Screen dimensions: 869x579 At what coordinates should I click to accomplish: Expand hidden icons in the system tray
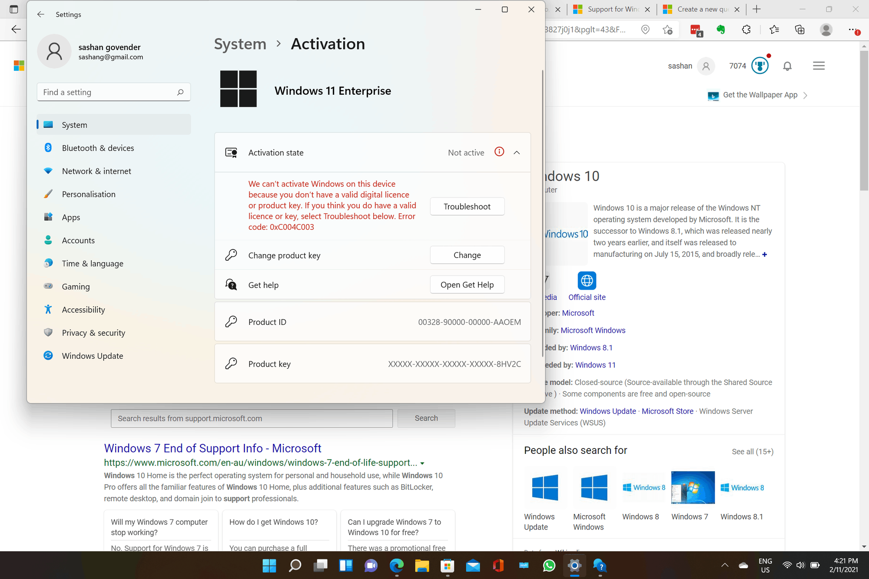point(725,566)
